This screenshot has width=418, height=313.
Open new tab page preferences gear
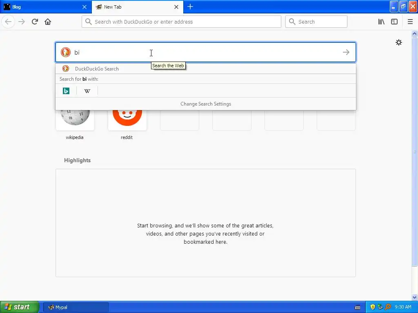coord(398,42)
